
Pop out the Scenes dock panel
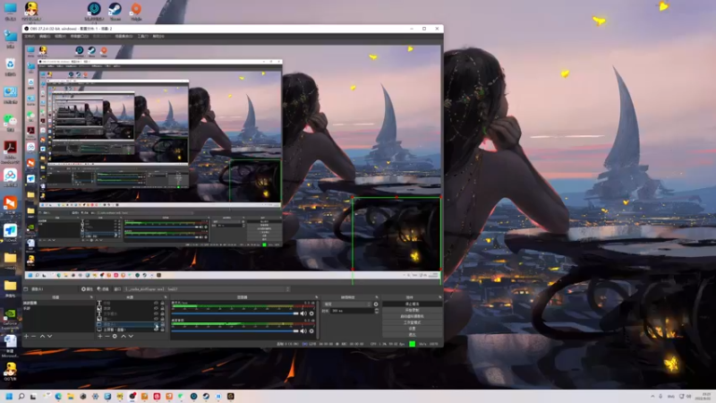pyautogui.click(x=91, y=297)
